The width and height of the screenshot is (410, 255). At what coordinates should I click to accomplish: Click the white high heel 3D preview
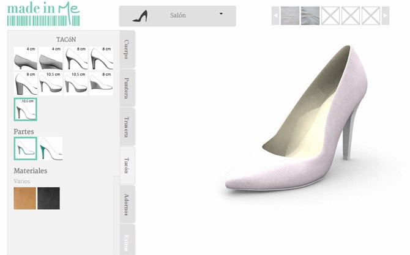click(300, 122)
